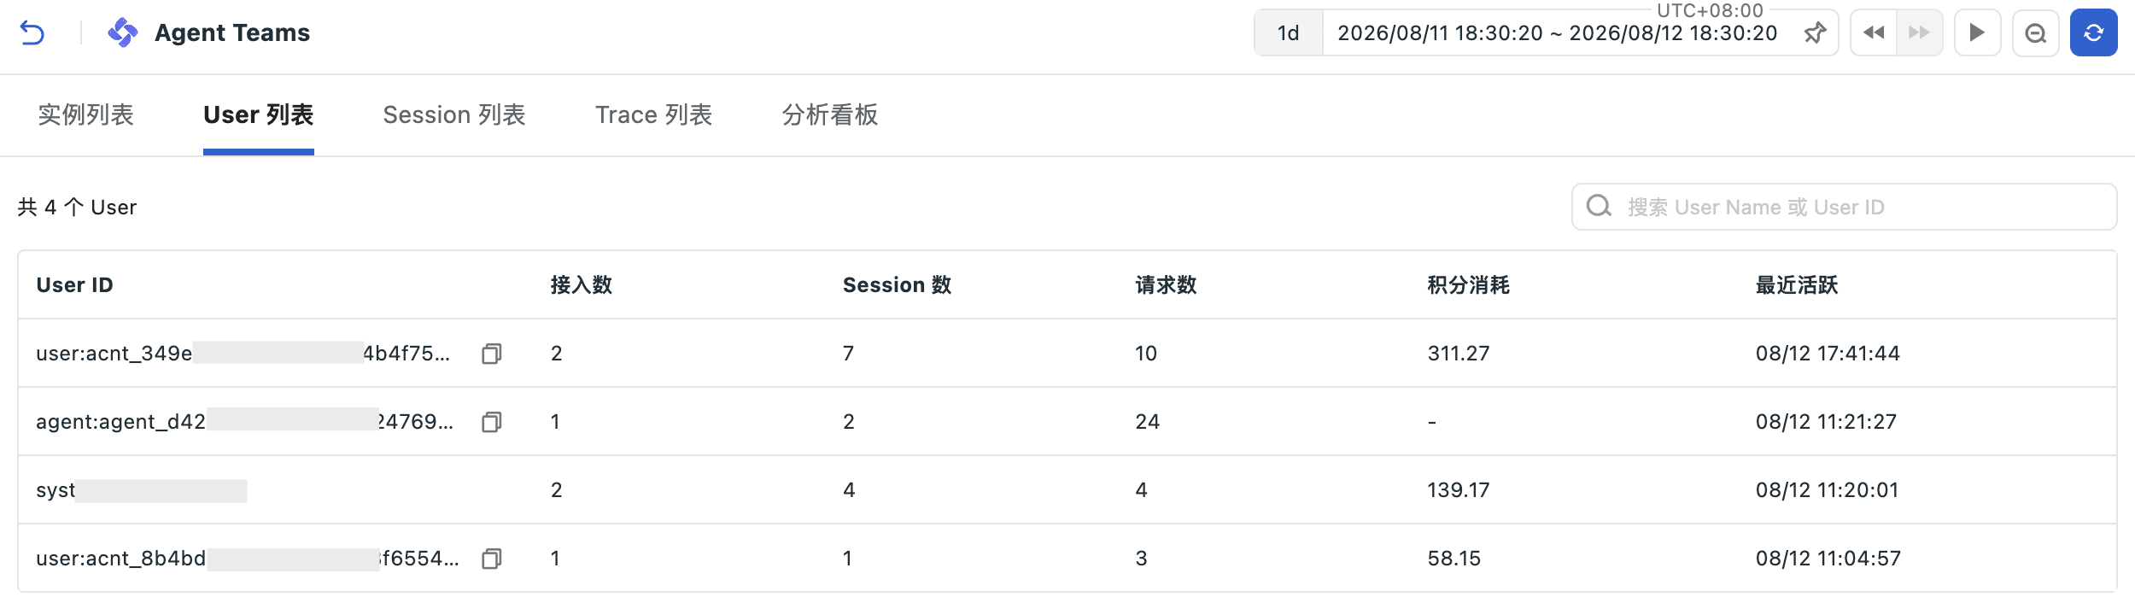2135x603 pixels.
Task: Copy agent:agent_d42 ID
Action: pos(492,422)
